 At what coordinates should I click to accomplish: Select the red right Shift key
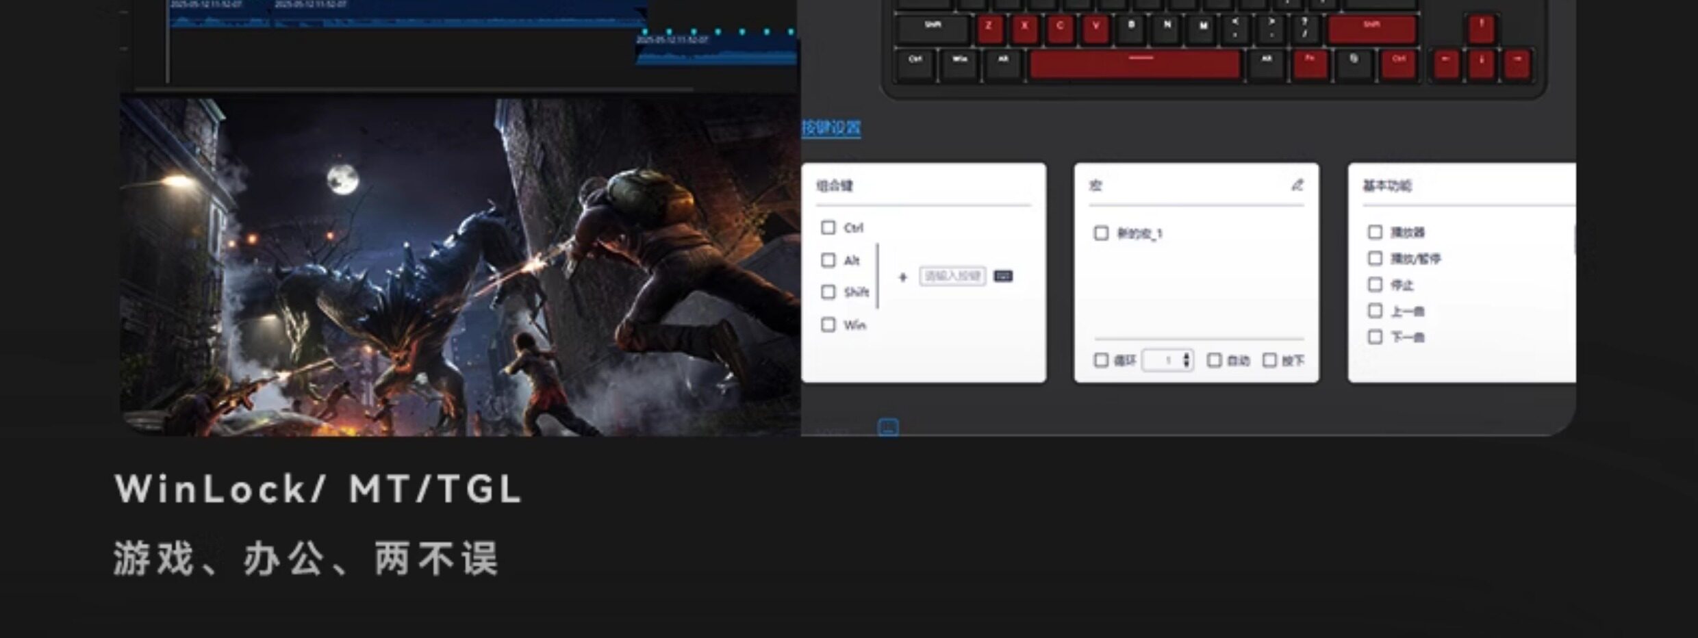coord(1372,29)
